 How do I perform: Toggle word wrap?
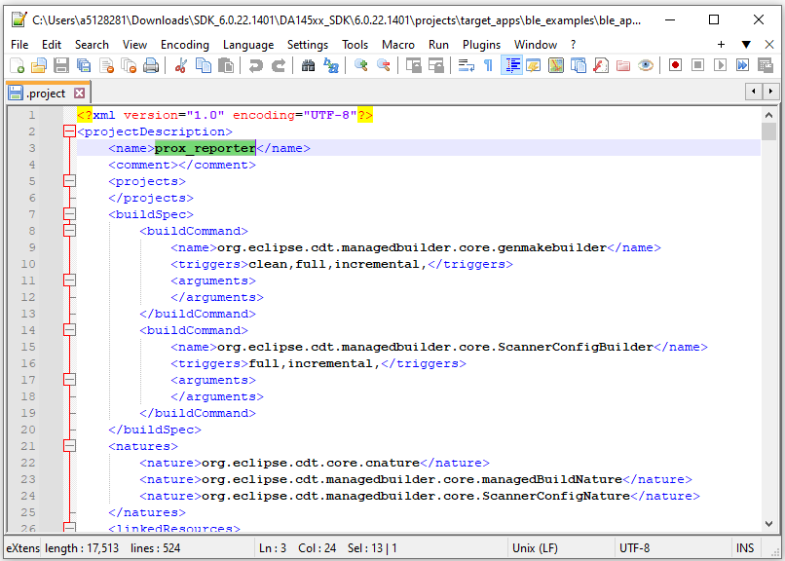coord(467,65)
